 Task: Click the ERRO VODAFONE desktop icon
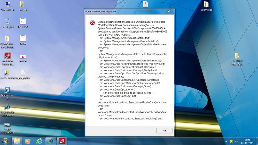point(7,125)
